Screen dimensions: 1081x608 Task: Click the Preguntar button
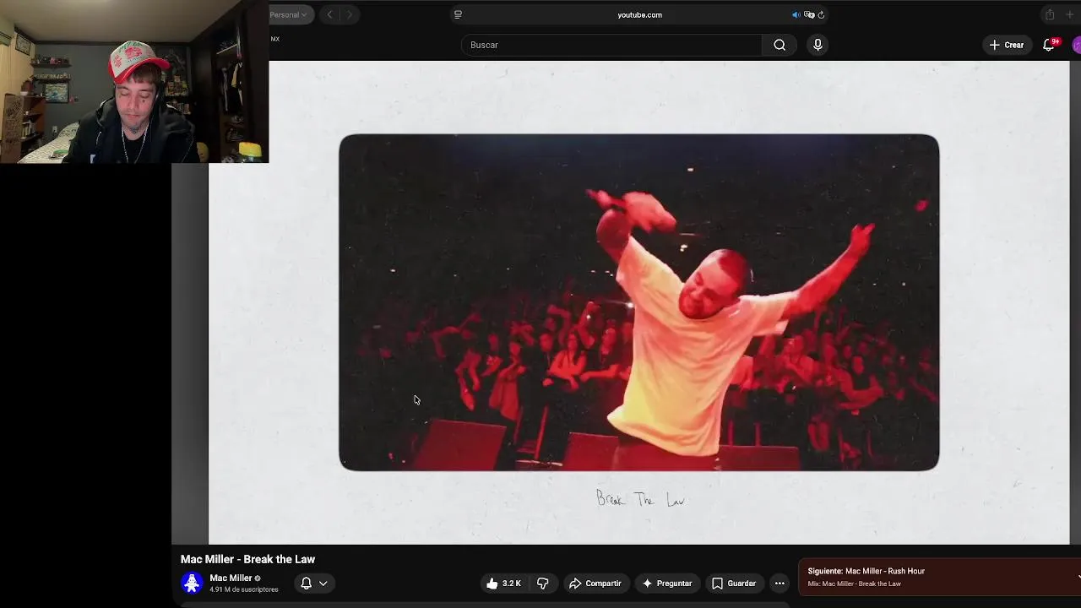[x=667, y=584]
